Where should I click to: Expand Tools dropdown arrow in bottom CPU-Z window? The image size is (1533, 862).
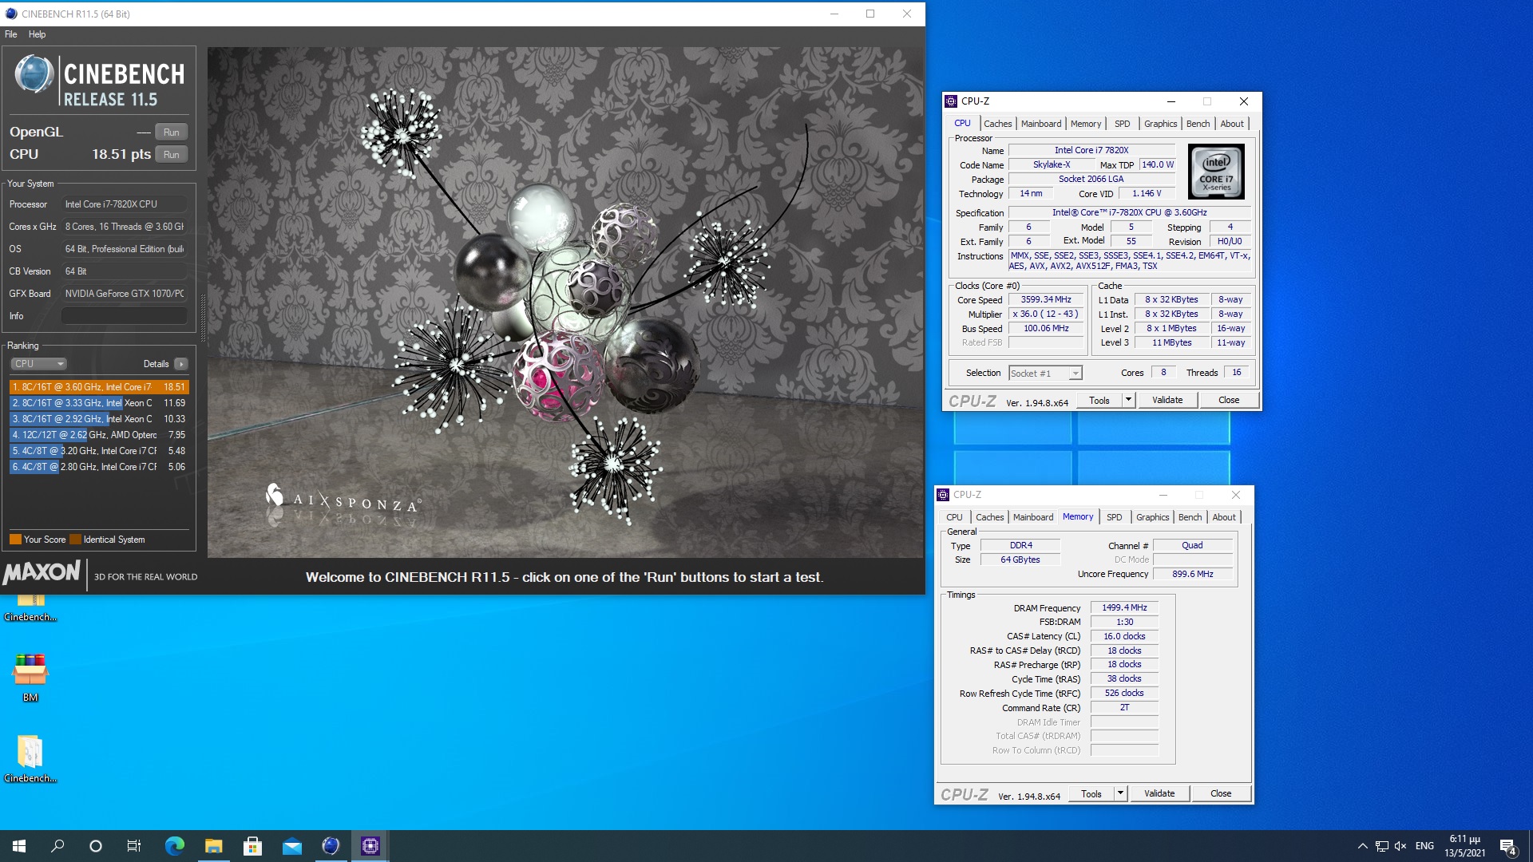coord(1120,794)
